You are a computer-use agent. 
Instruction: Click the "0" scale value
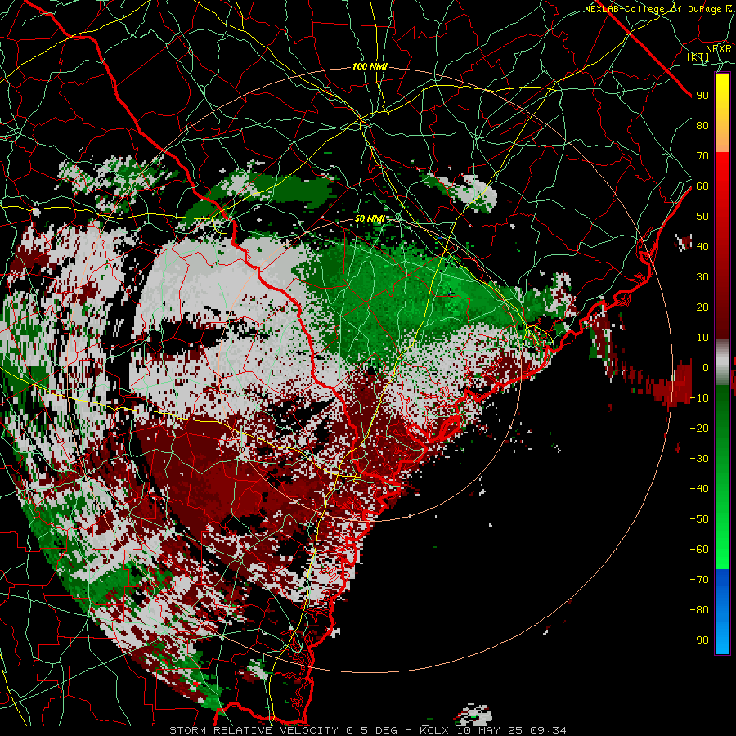(x=706, y=367)
